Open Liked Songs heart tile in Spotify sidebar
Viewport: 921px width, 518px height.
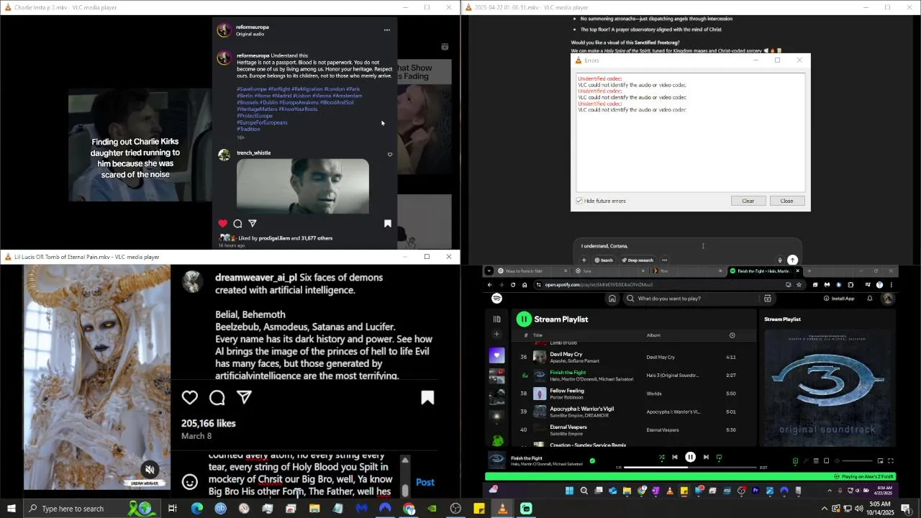tap(496, 355)
